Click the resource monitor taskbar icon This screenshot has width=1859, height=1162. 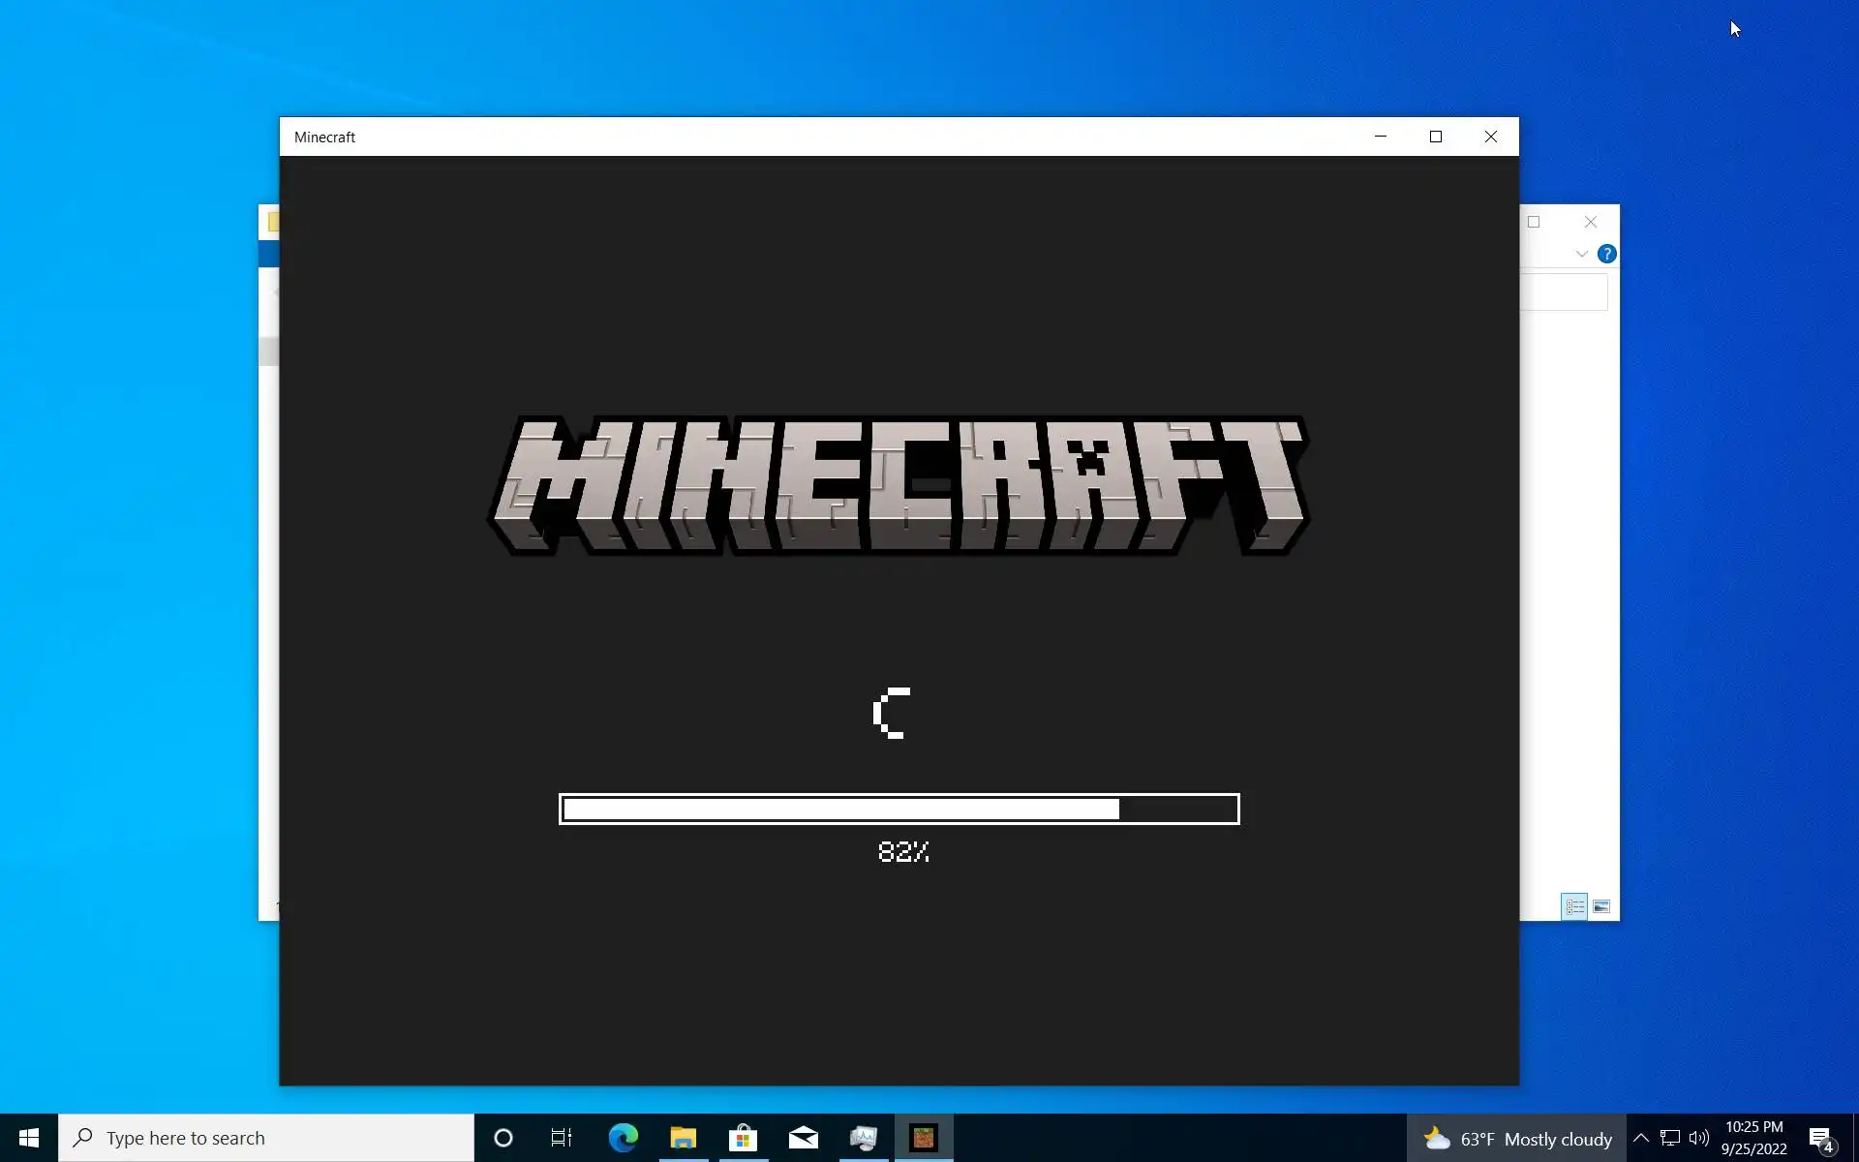tap(863, 1138)
